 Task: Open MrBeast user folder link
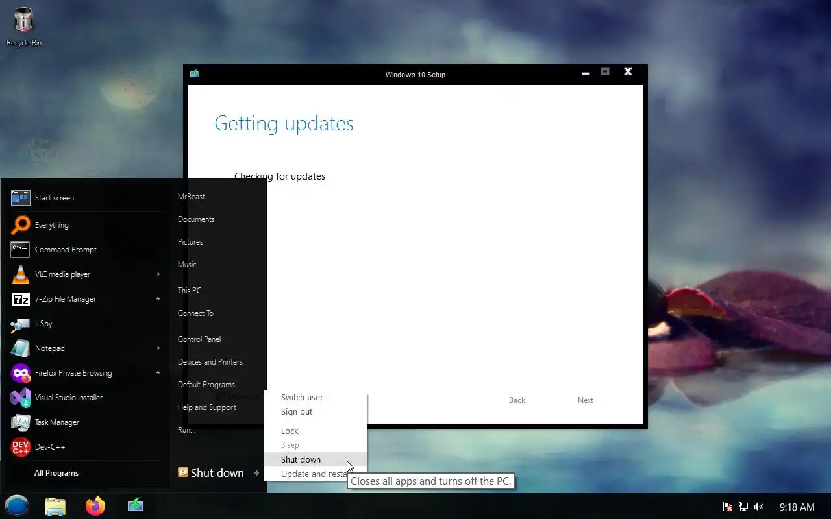tap(192, 197)
